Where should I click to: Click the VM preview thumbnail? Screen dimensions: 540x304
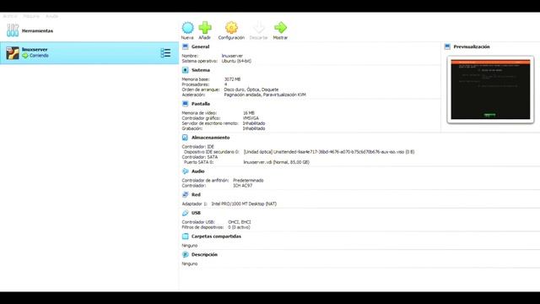tap(490, 90)
